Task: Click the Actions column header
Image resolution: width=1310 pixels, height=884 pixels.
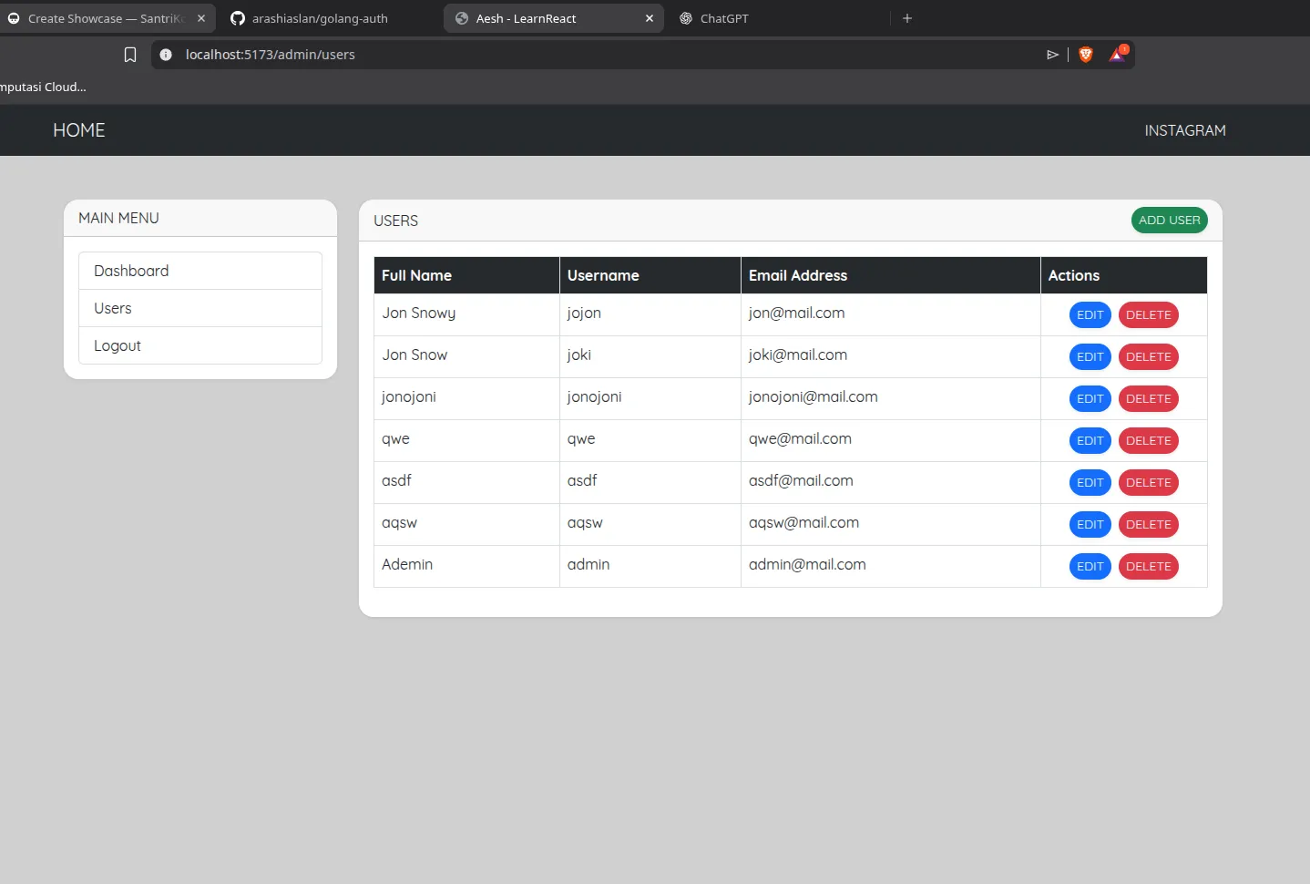Action: click(x=1124, y=275)
